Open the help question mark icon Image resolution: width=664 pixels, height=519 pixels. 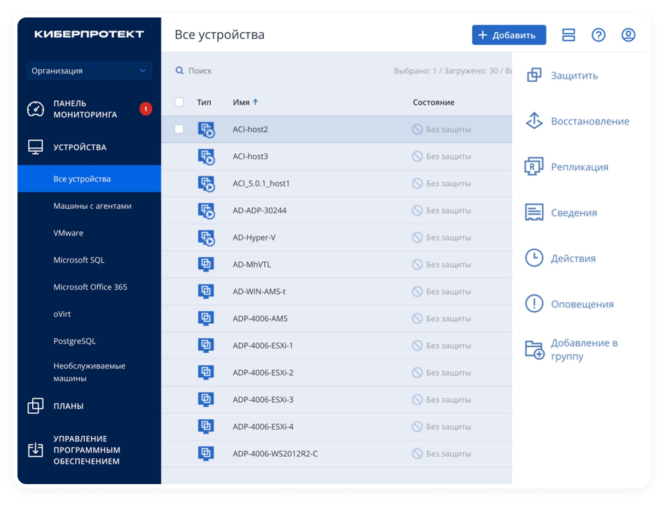coord(598,35)
